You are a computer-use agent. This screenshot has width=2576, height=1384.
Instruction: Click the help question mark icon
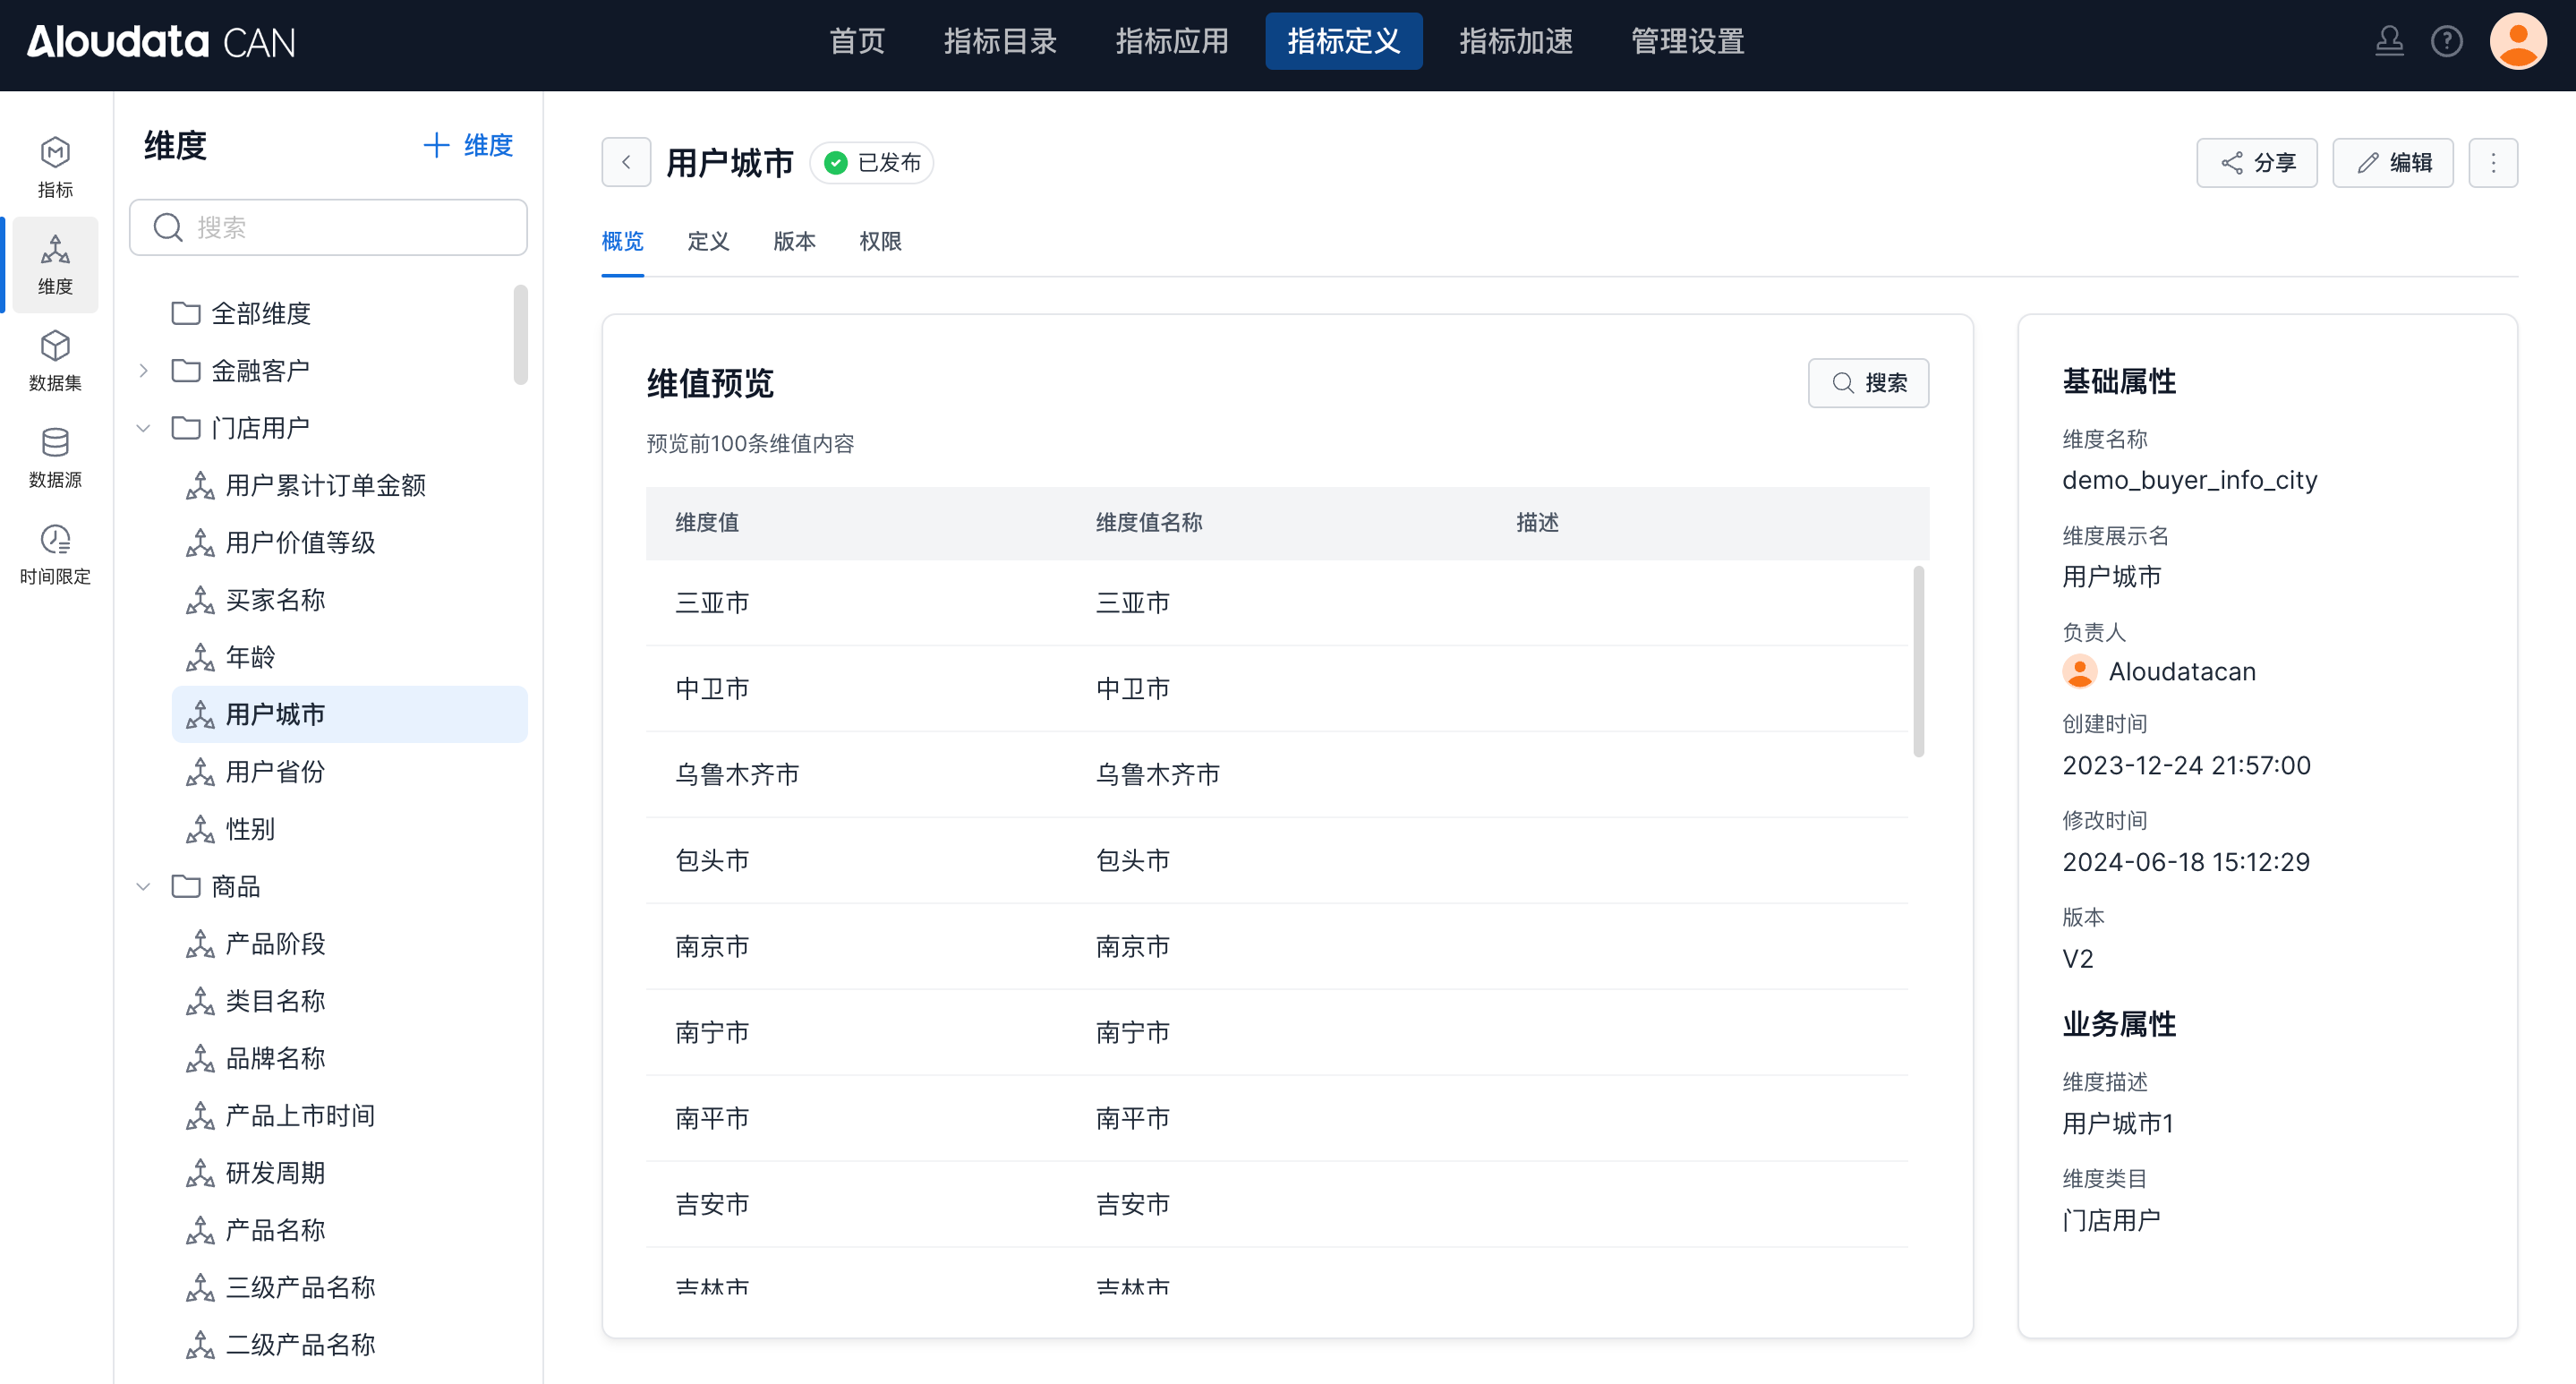tap(2446, 41)
